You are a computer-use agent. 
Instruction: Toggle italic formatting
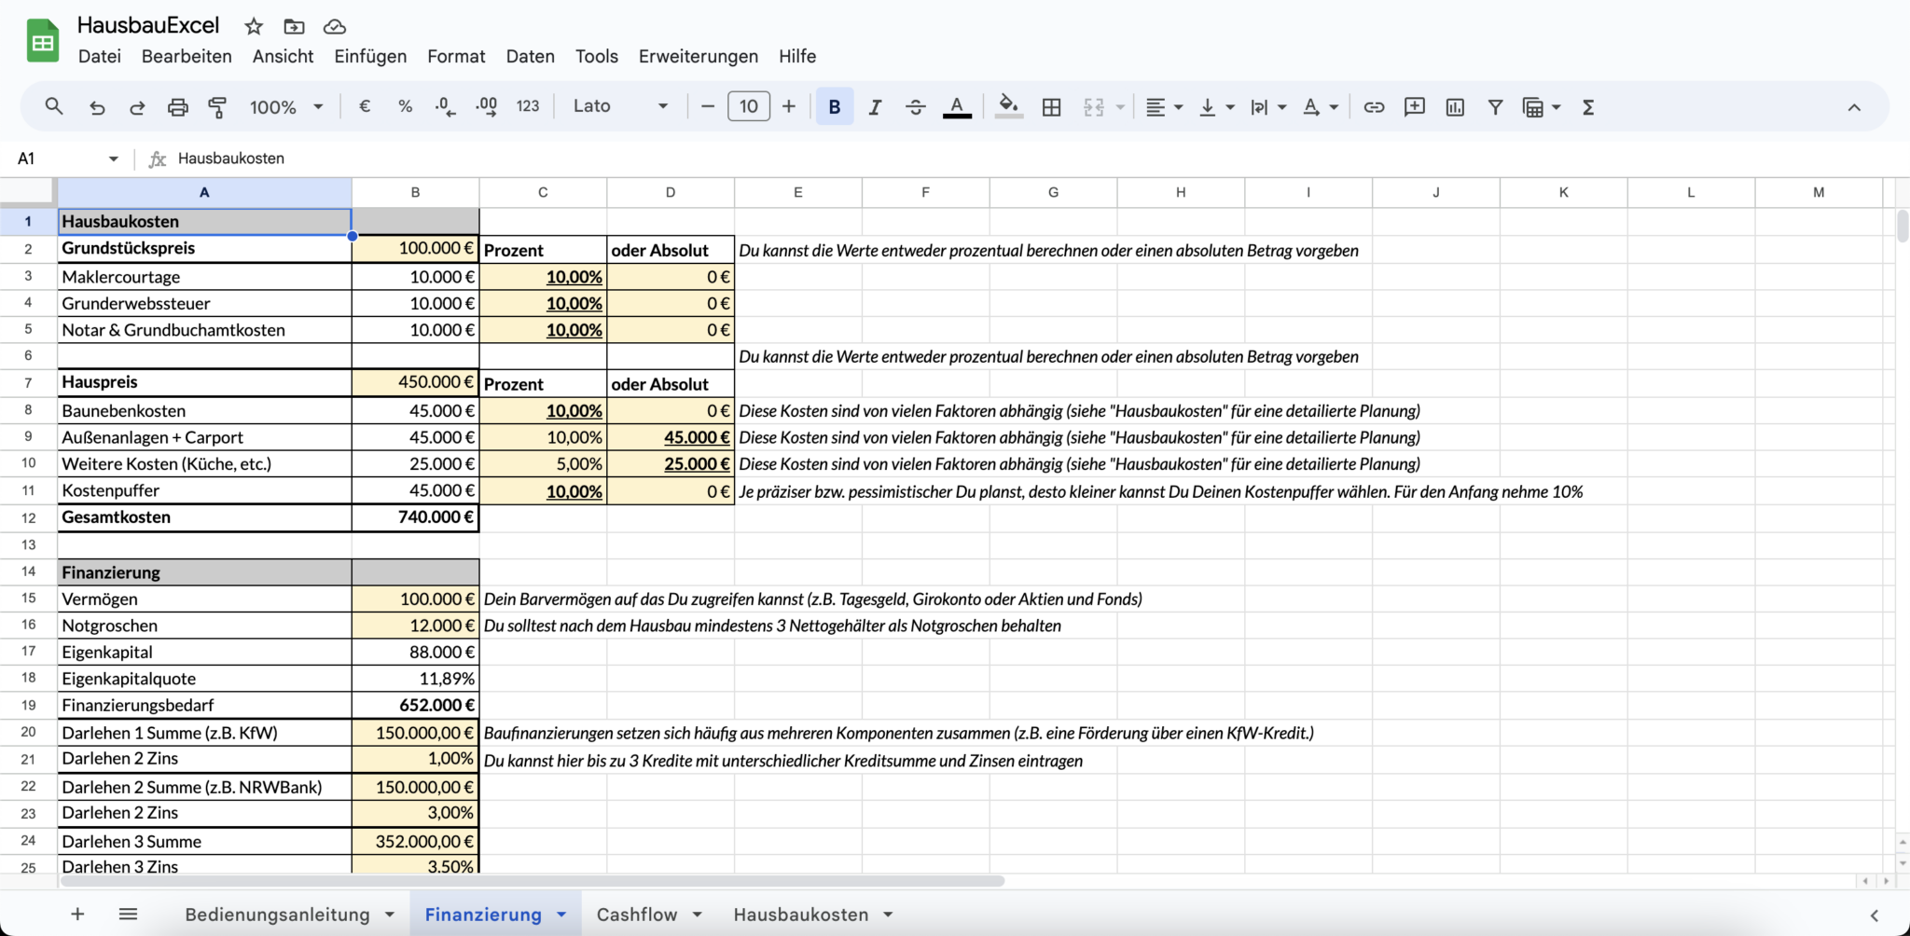tap(875, 106)
